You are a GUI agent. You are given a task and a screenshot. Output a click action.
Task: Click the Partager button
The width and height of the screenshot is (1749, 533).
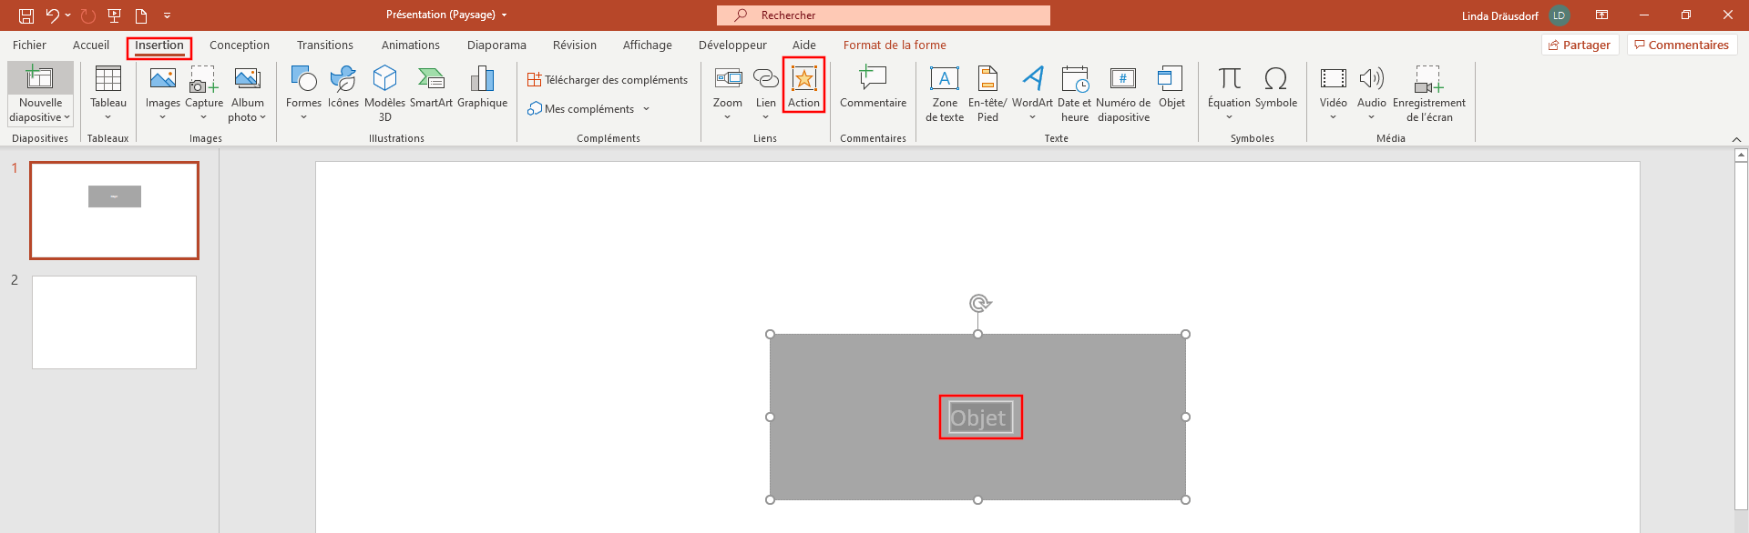point(1580,45)
